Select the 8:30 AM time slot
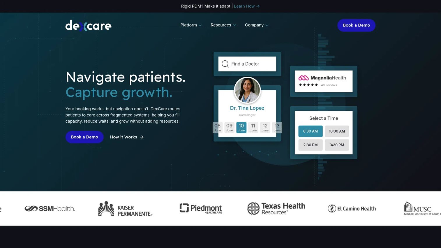Image resolution: width=441 pixels, height=248 pixels. click(311, 131)
